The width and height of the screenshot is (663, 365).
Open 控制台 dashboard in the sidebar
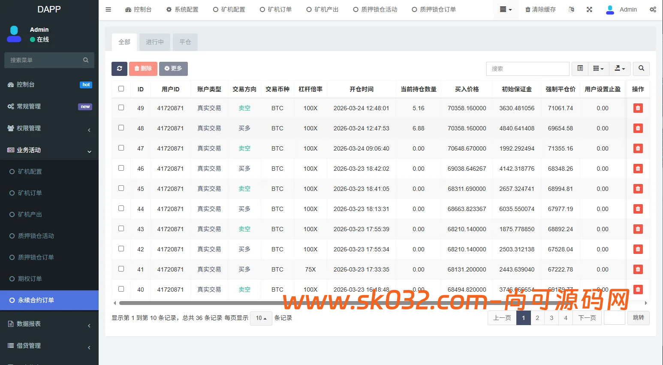(49, 84)
